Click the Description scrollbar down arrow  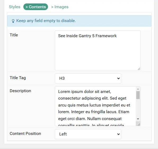(138, 119)
